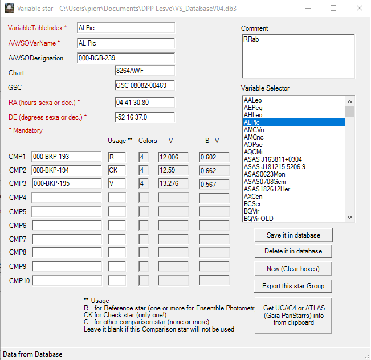Click CMP3 designation field 000-BKP-195

pyautogui.click(x=67, y=183)
